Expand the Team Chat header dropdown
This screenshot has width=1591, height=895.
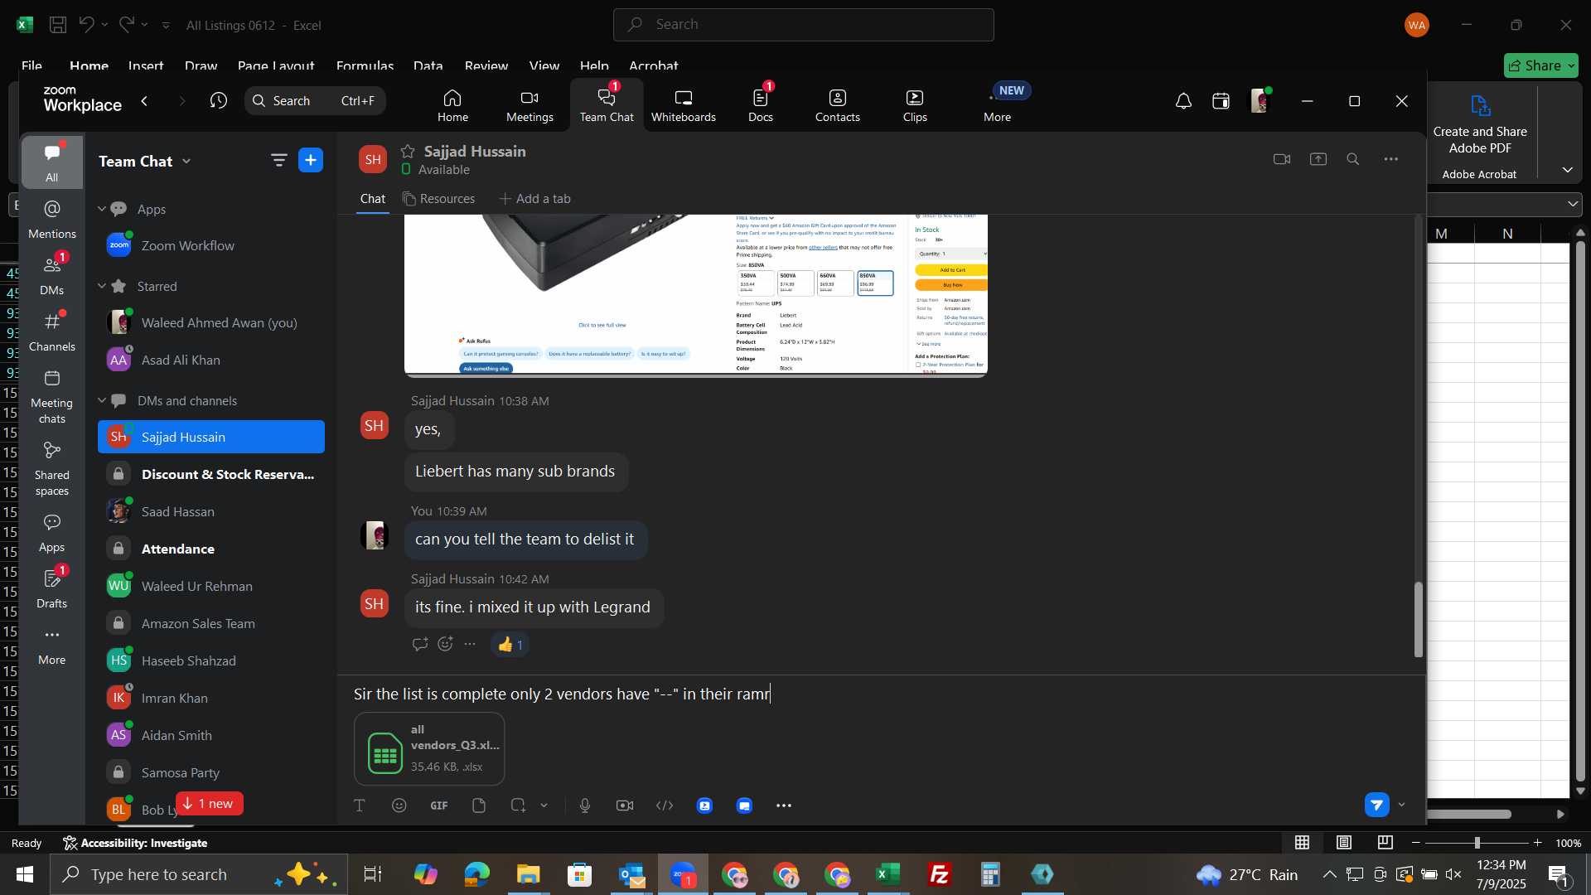[x=186, y=161]
